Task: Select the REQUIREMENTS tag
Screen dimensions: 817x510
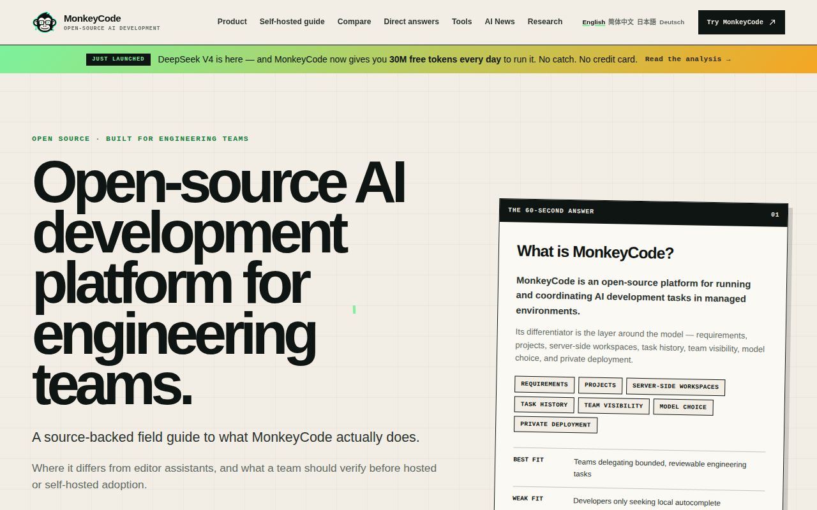Action: pyautogui.click(x=544, y=384)
